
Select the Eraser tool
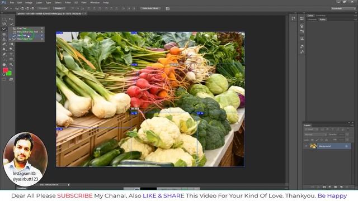4,44
